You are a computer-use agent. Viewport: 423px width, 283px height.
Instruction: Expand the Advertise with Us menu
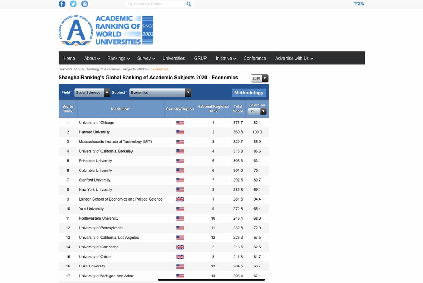pos(294,58)
